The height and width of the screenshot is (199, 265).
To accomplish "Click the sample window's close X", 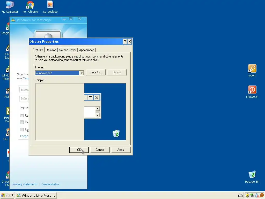I will [x=97, y=98].
